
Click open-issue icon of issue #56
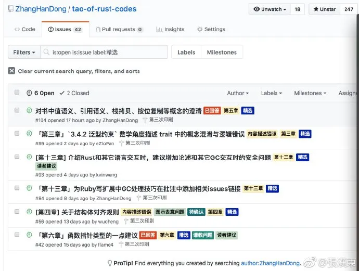(x=29, y=212)
